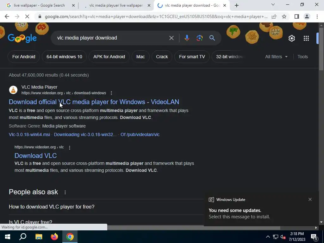Open the Windows Start menu
This screenshot has width=324, height=243.
[x=8, y=237]
